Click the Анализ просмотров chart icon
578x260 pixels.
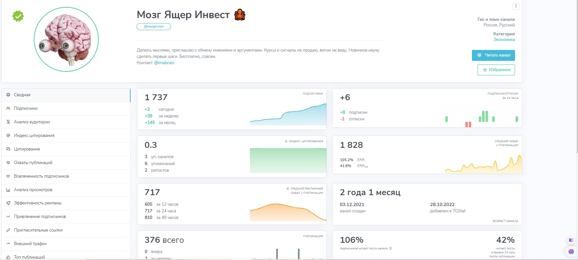(x=8, y=190)
